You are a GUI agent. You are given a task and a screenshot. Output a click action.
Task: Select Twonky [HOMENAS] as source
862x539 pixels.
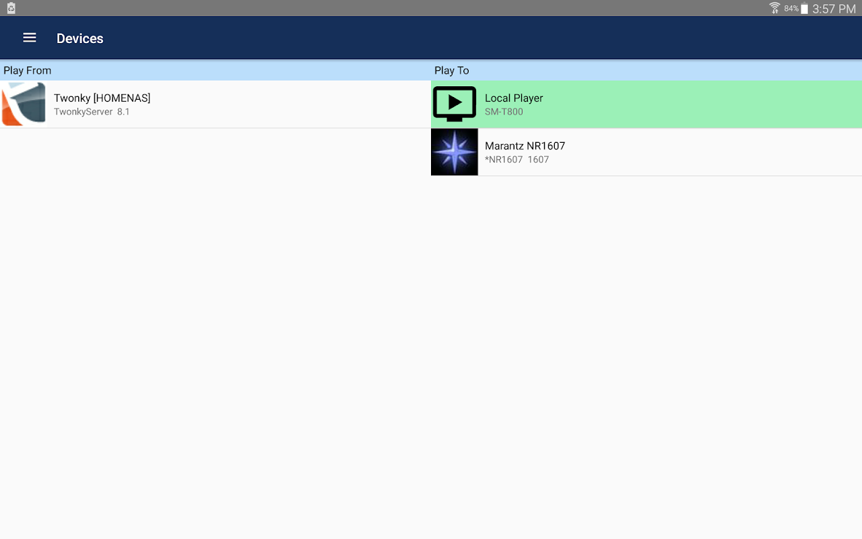[215, 104]
